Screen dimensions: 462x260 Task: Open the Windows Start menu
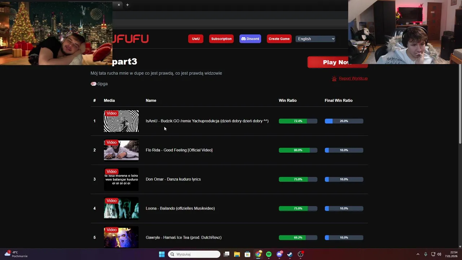[x=162, y=254]
